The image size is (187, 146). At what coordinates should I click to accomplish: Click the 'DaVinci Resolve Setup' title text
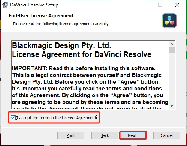click(x=34, y=5)
